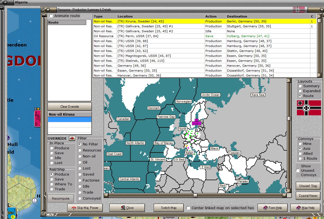Sort table by Location column header
The width and height of the screenshot is (324, 219).
pyautogui.click(x=160, y=16)
